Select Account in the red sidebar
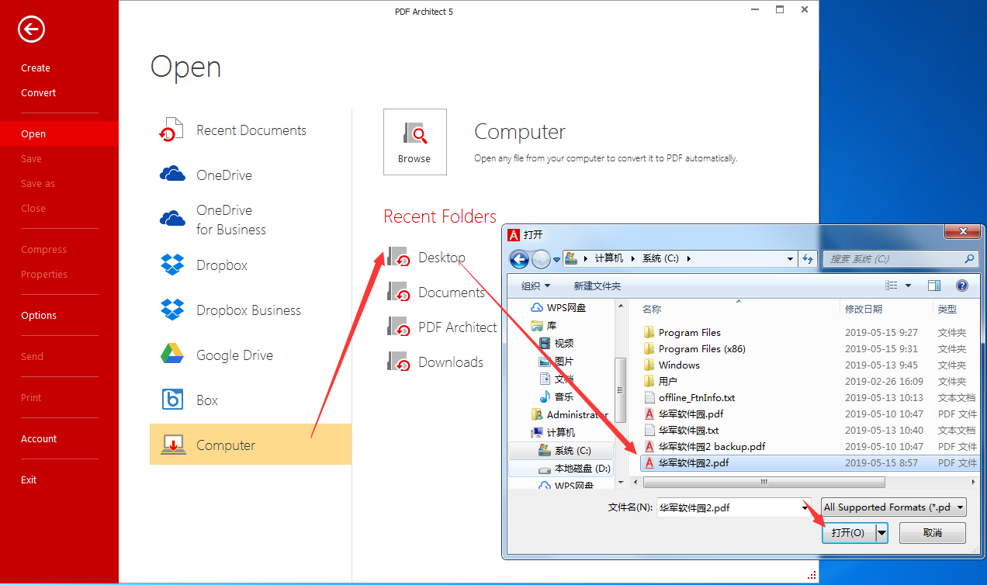This screenshot has width=987, height=585. pos(39,439)
